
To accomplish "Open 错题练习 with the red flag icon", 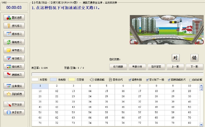I will click(x=14, y=75).
